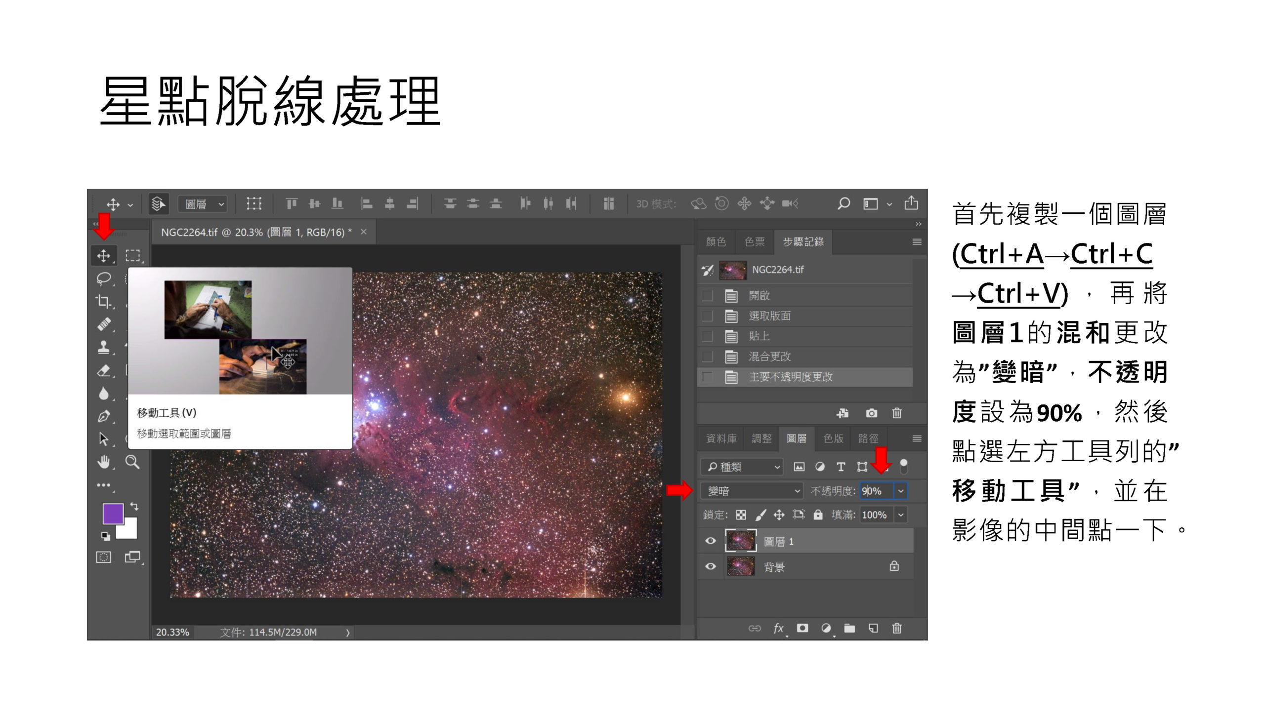1265x711 pixels.
Task: Create a new layer icon
Action: point(873,628)
